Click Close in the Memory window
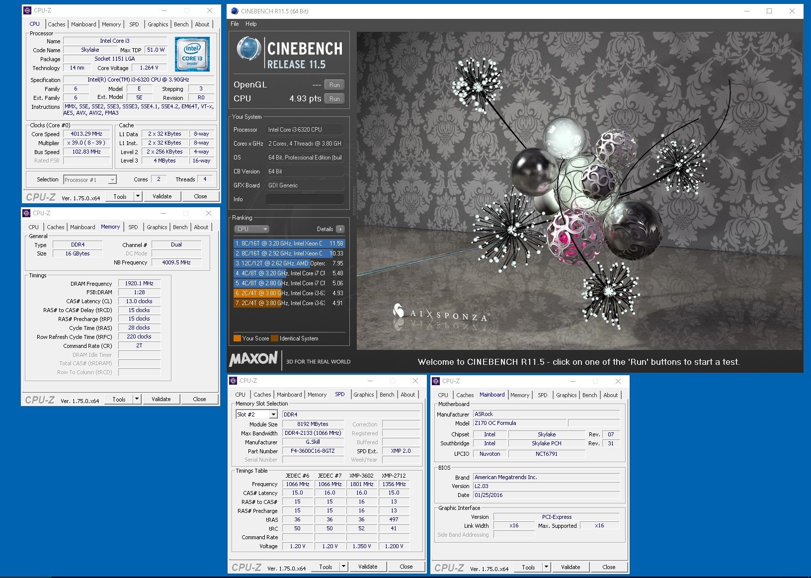The width and height of the screenshot is (811, 578). 199,399
